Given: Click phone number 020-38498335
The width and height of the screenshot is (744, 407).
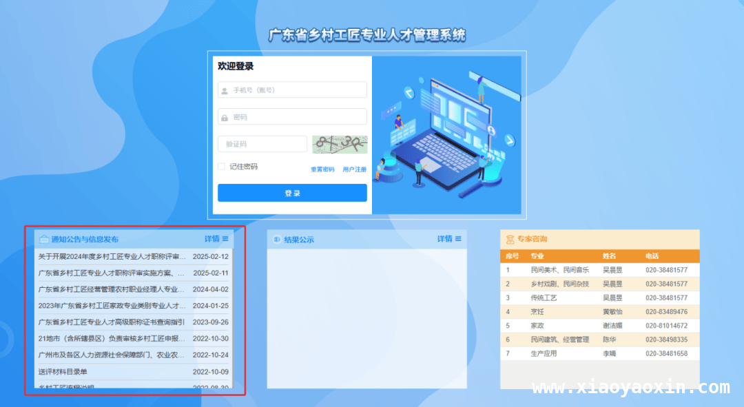Looking at the screenshot, I should (666, 340).
